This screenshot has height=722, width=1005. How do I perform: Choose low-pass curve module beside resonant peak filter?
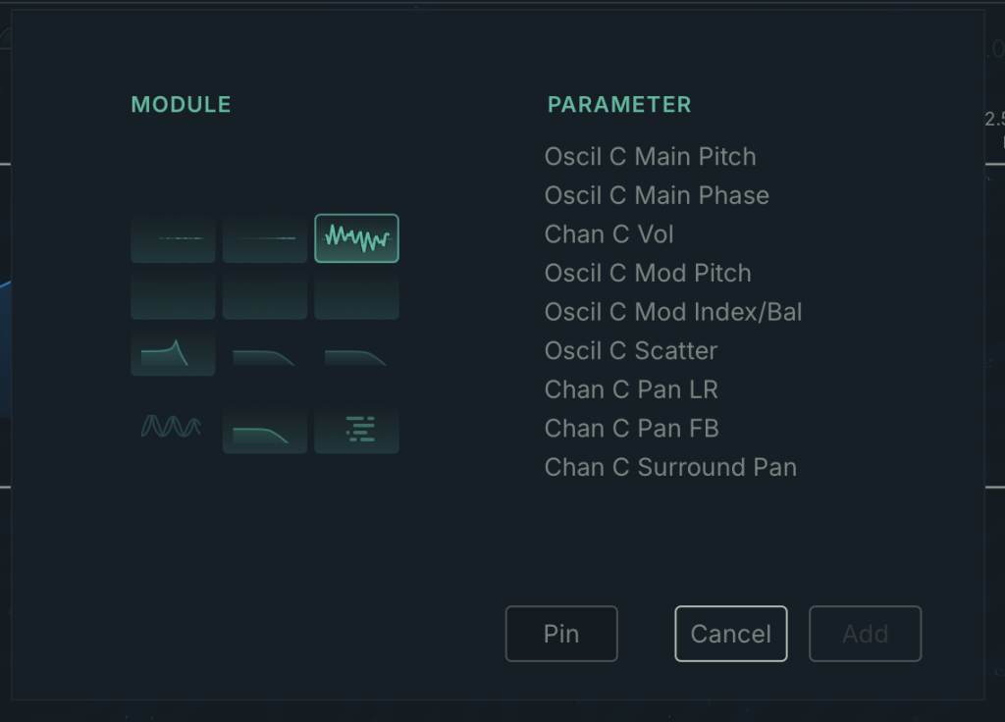pyautogui.click(x=264, y=354)
